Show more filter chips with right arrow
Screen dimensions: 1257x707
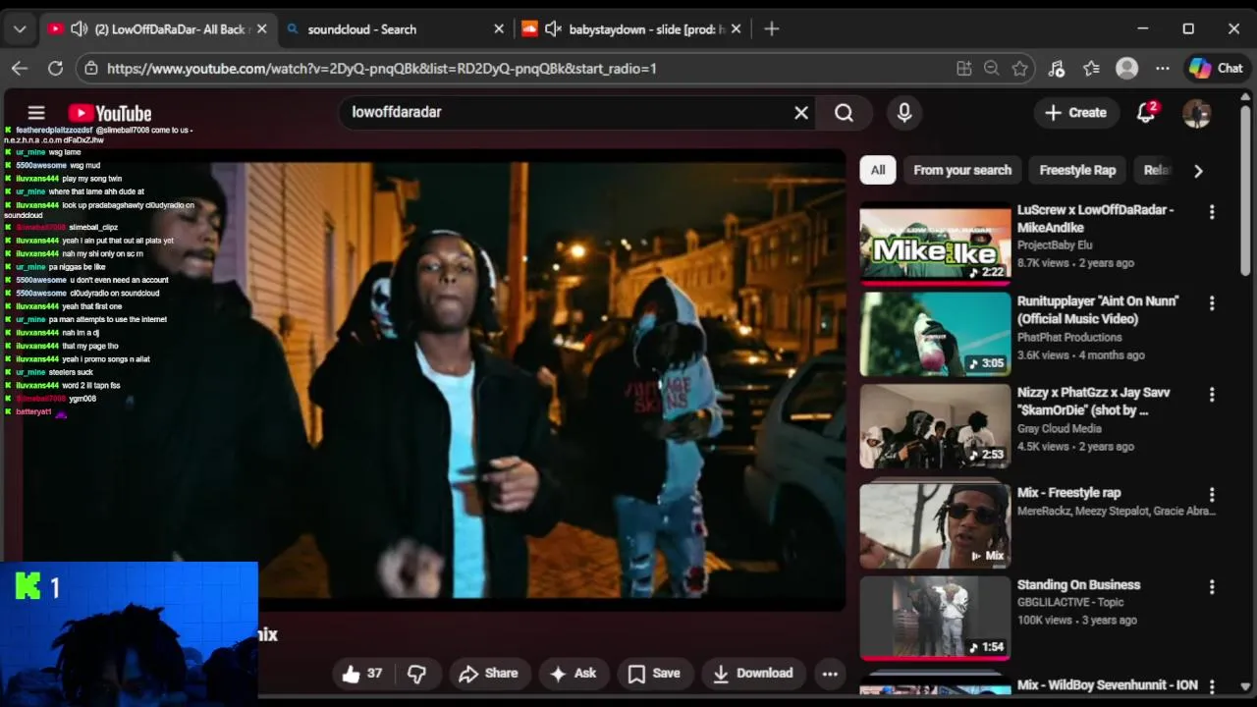(1198, 171)
